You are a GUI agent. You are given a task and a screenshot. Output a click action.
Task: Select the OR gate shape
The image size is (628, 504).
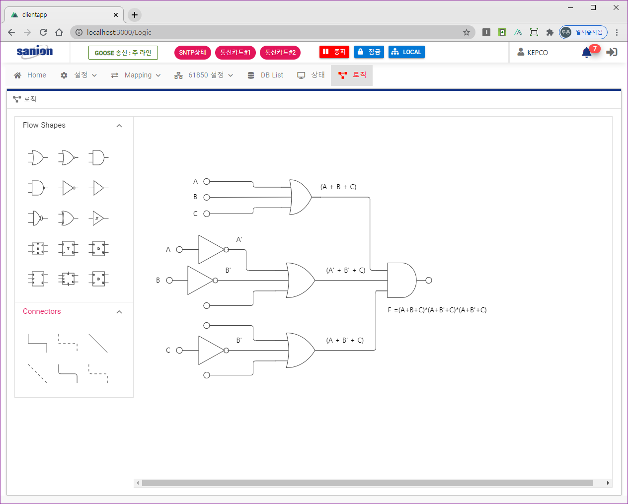pyautogui.click(x=38, y=158)
